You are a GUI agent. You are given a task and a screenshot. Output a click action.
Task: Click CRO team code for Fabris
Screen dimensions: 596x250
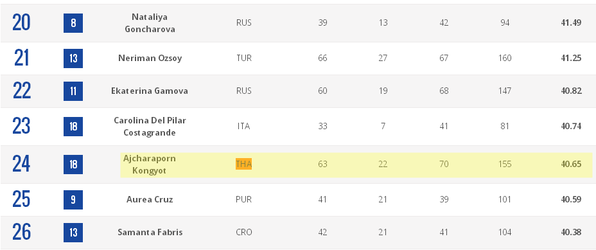[243, 232]
